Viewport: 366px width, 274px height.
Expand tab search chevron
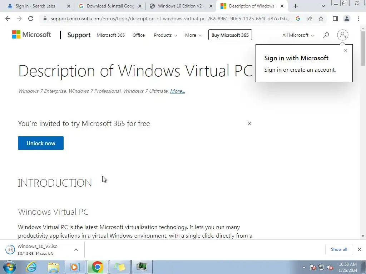tap(323, 6)
